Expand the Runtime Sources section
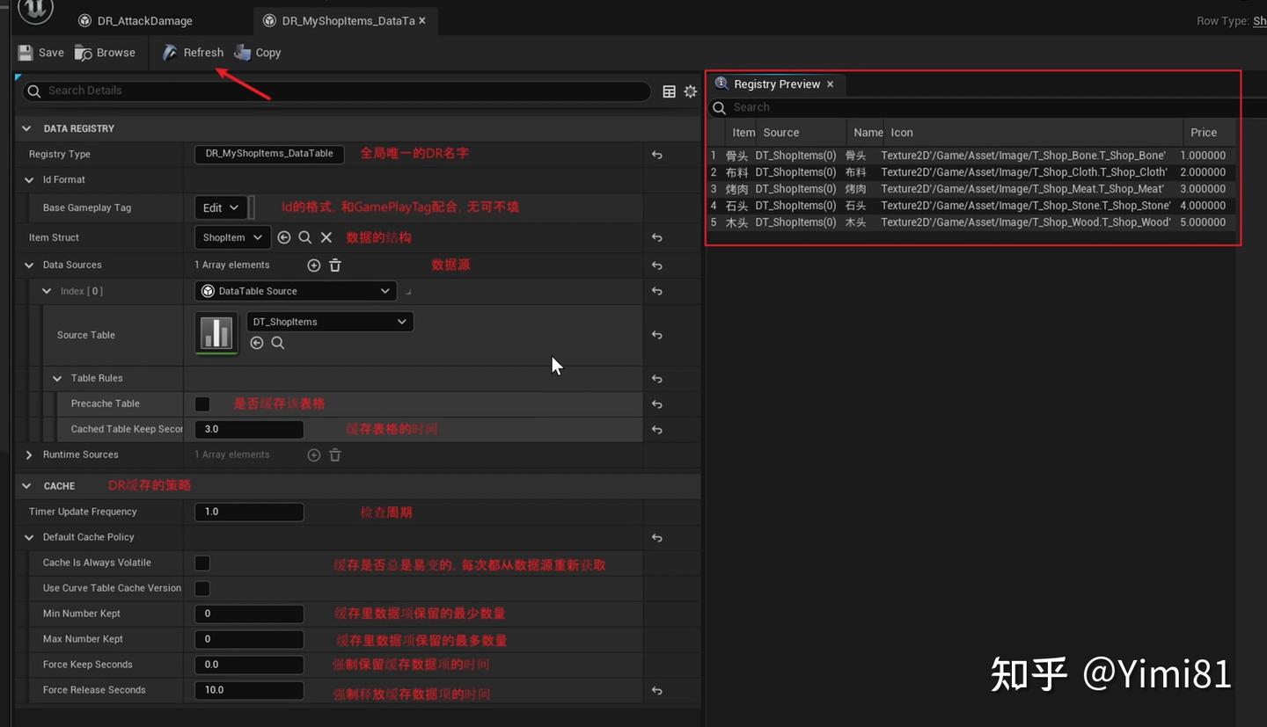Viewport: 1267px width, 727px height. [x=27, y=454]
